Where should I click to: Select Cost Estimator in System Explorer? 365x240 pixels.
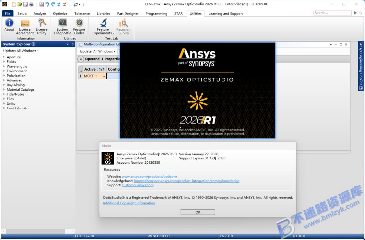coord(18,108)
